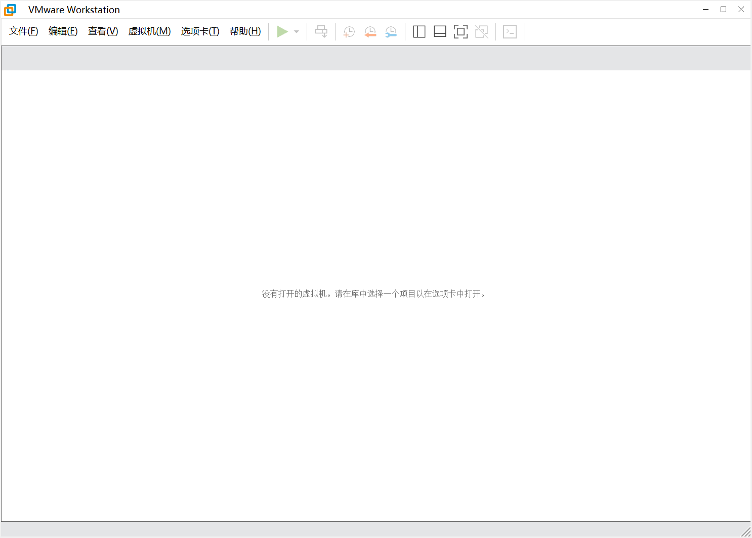
Task: Close the VMware Workstation window
Action: tap(741, 10)
